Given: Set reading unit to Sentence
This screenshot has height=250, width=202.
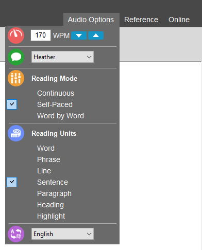Looking at the screenshot, I should click(53, 182).
